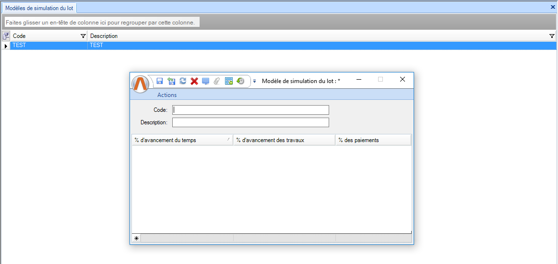Click the add form layout icon

pos(229,81)
